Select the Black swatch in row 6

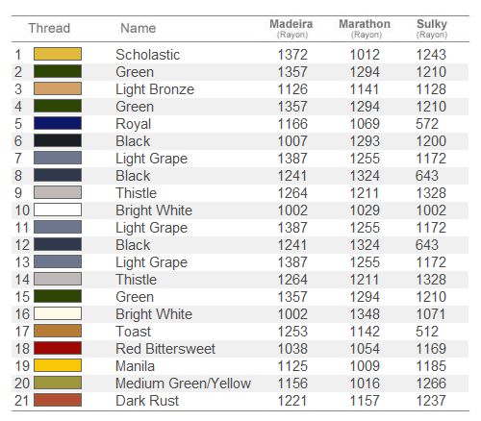pos(58,140)
